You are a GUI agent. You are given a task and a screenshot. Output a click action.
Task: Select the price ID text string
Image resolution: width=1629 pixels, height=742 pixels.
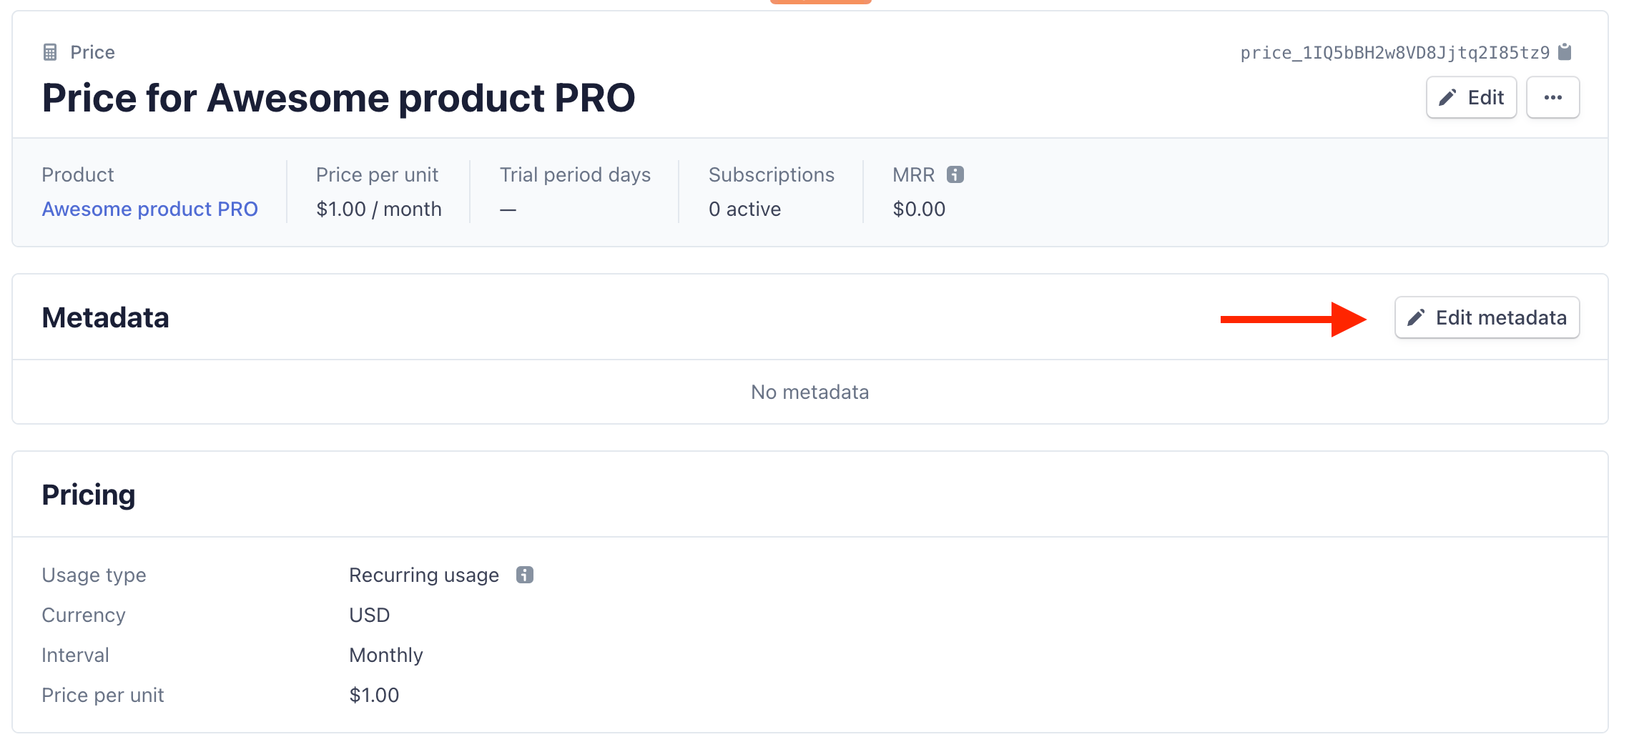click(x=1394, y=53)
